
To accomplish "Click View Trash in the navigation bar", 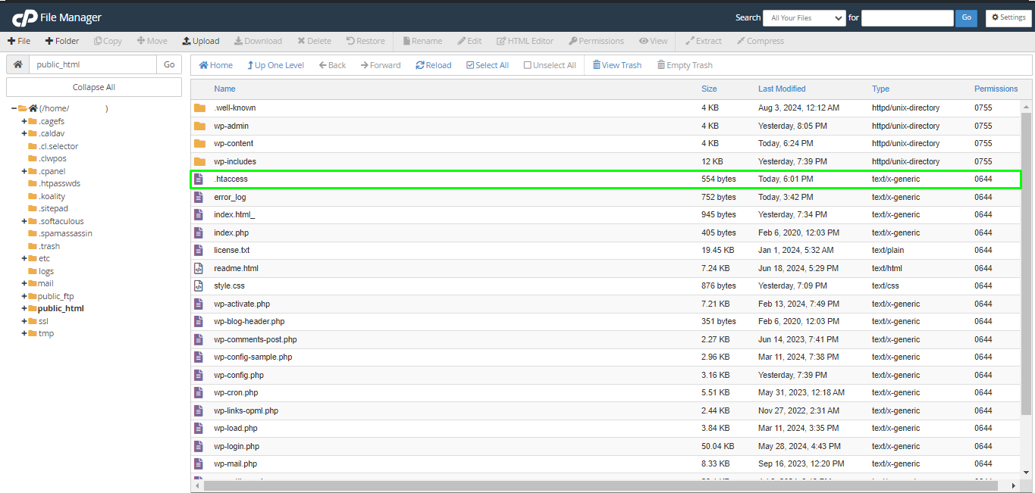I will coord(616,65).
